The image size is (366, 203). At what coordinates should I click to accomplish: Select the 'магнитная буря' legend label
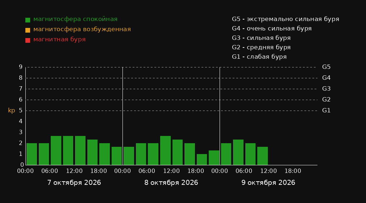point(59,40)
